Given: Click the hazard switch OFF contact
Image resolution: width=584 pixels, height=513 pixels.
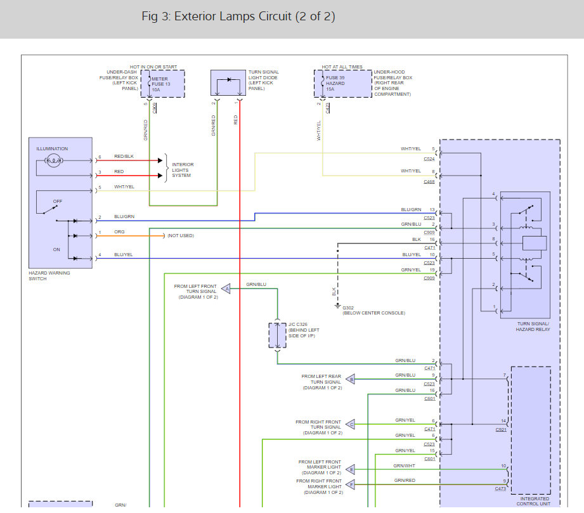Looking at the screenshot, I should (x=50, y=209).
